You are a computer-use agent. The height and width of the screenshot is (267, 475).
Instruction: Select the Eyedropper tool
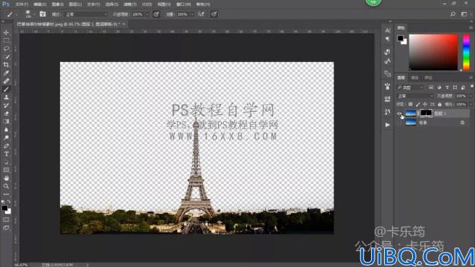6,73
